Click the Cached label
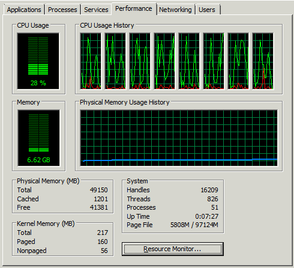The image size is (294, 268). pos(28,199)
